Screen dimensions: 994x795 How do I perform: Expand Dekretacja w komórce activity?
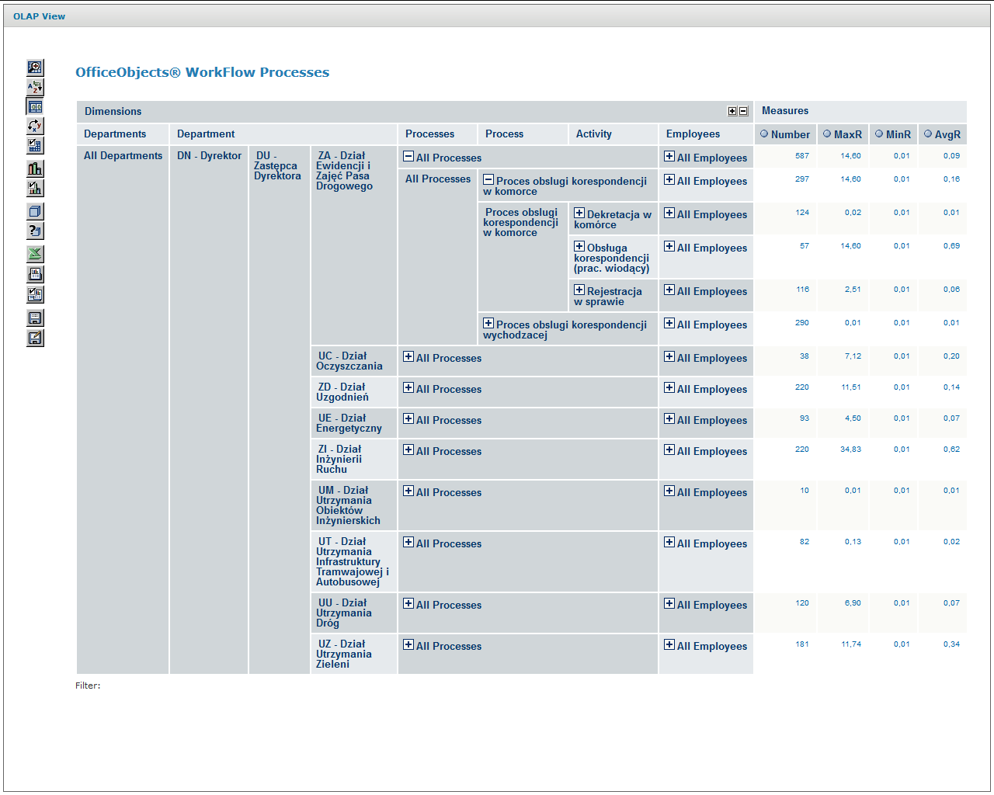pyautogui.click(x=579, y=214)
